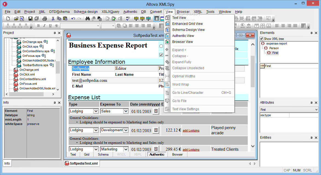
Task: Reload the current file icon
Action: pos(22,19)
